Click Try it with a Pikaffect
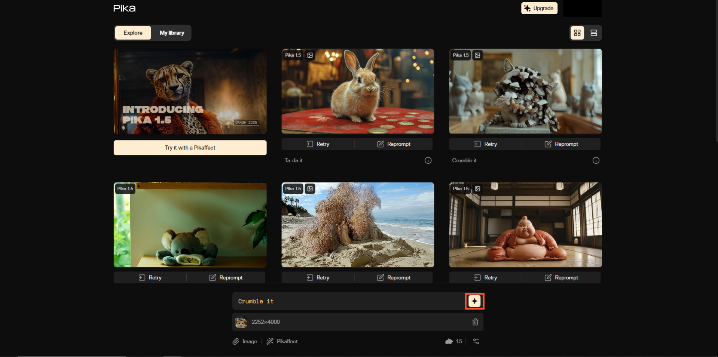This screenshot has width=718, height=357. pyautogui.click(x=190, y=148)
